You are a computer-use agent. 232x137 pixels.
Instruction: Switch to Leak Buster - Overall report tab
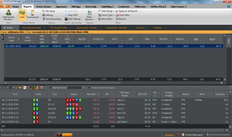[x=87, y=28]
